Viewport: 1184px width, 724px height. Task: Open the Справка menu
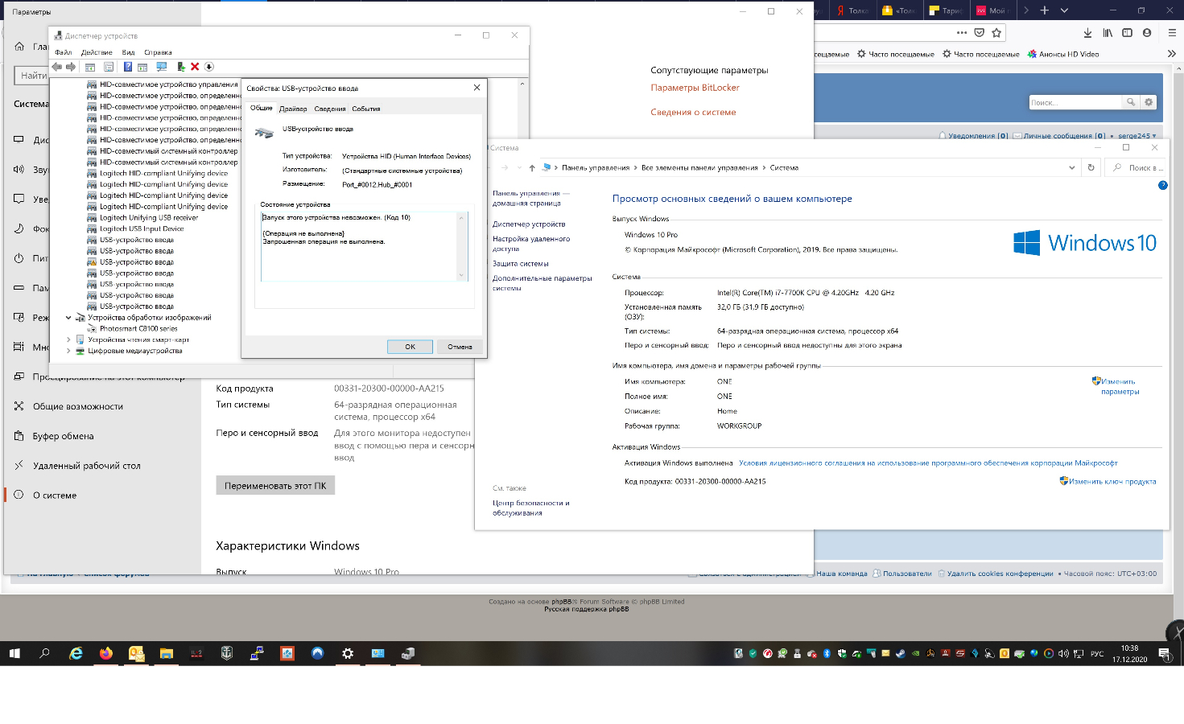tap(158, 52)
